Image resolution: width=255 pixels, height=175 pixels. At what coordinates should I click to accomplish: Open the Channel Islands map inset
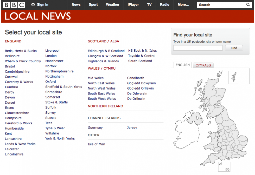pos(224,166)
